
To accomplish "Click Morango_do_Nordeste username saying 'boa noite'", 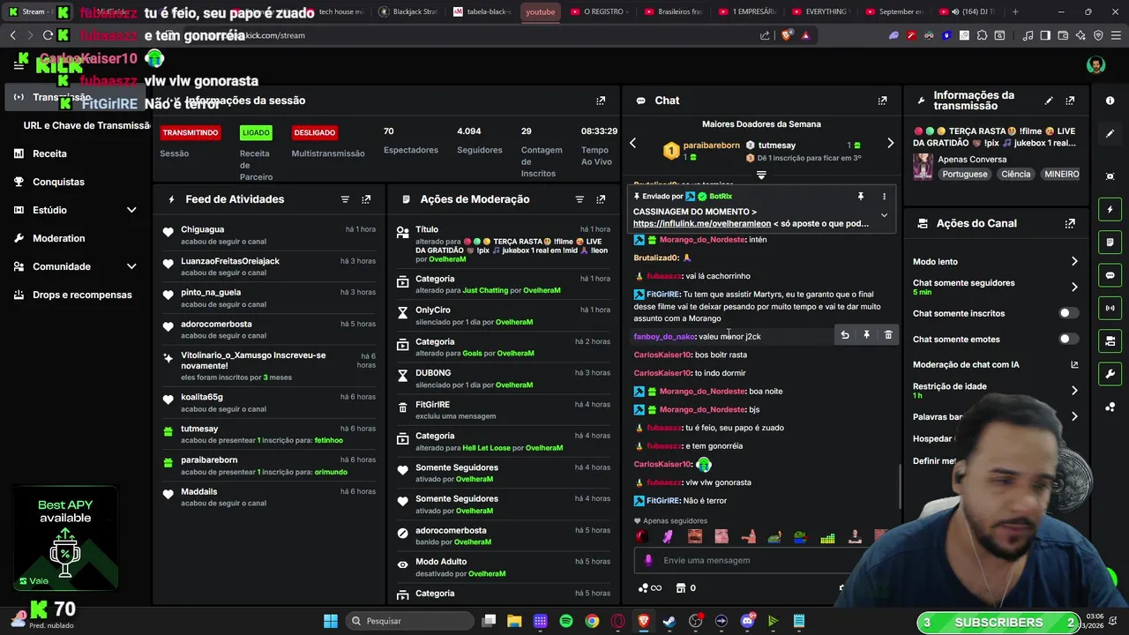I will (x=702, y=392).
